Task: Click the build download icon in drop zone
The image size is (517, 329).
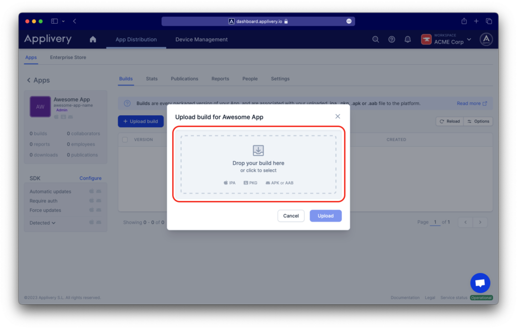Action: (x=258, y=151)
